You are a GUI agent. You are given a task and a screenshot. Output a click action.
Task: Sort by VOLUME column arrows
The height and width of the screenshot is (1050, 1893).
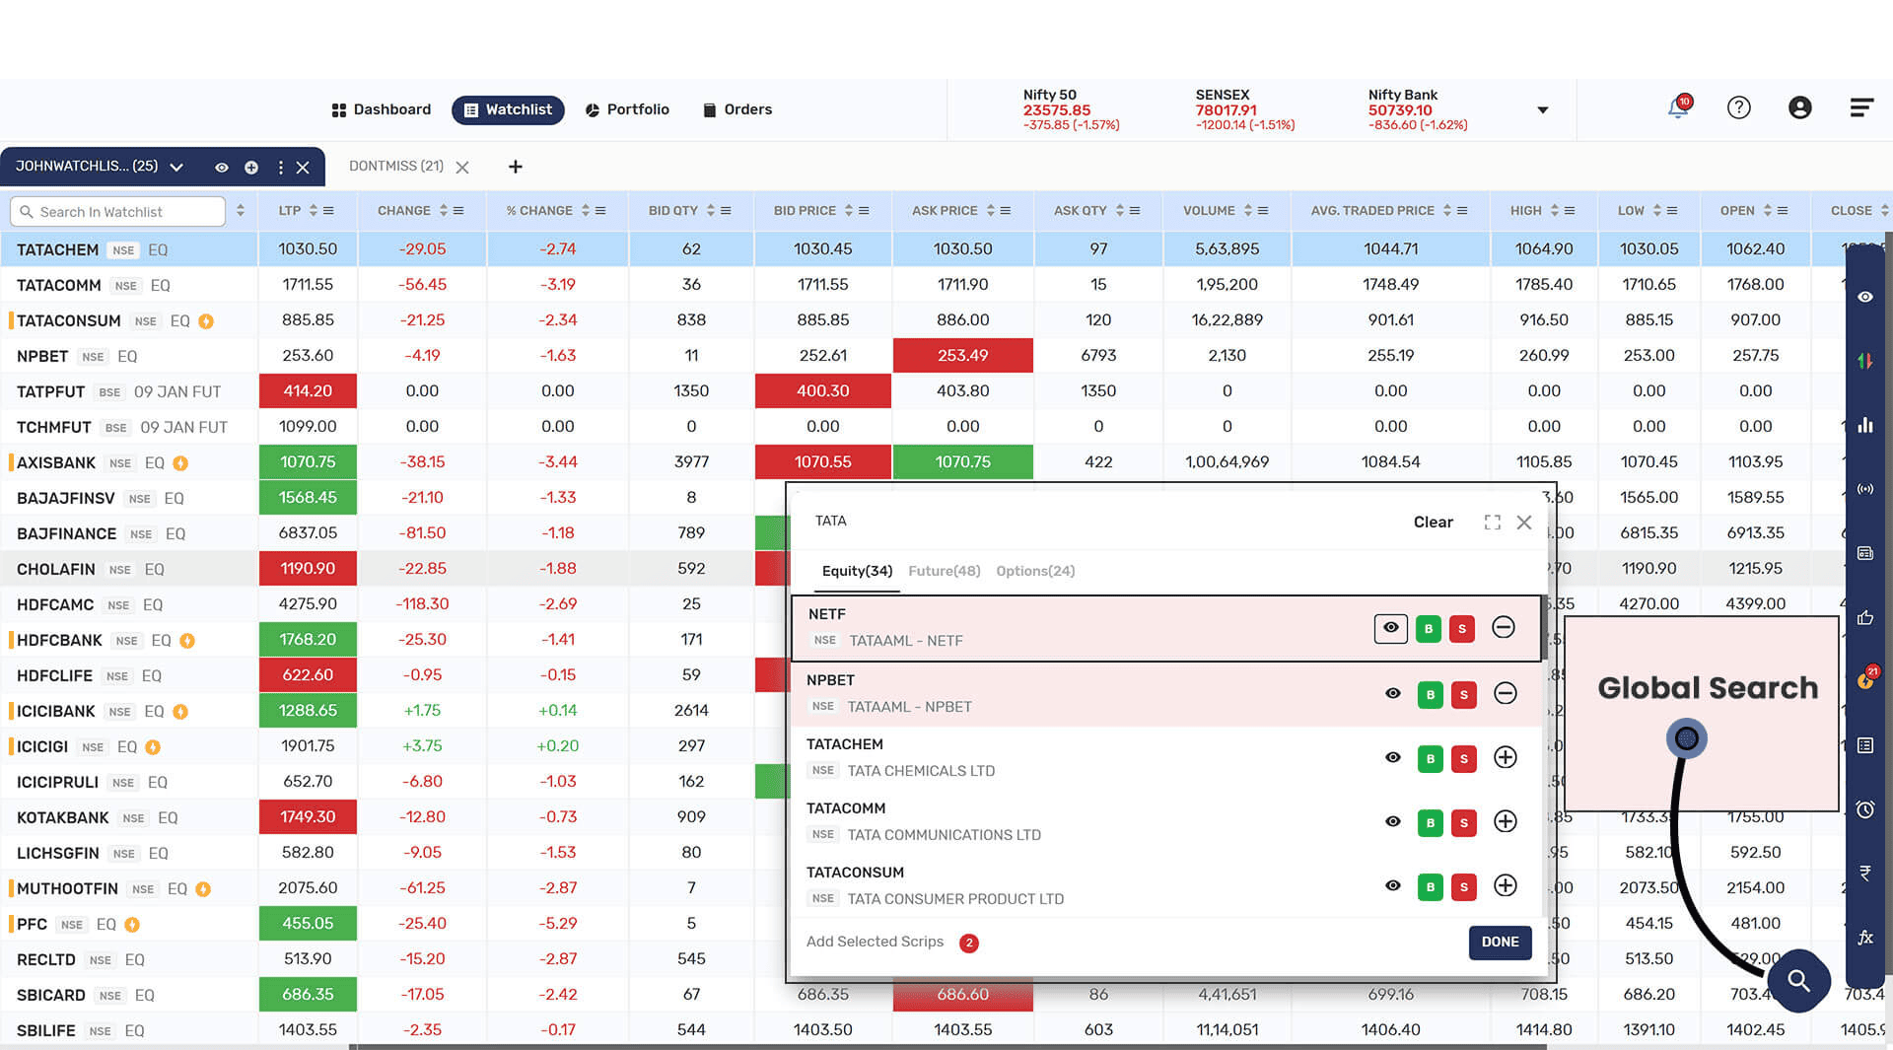pos(1247,211)
